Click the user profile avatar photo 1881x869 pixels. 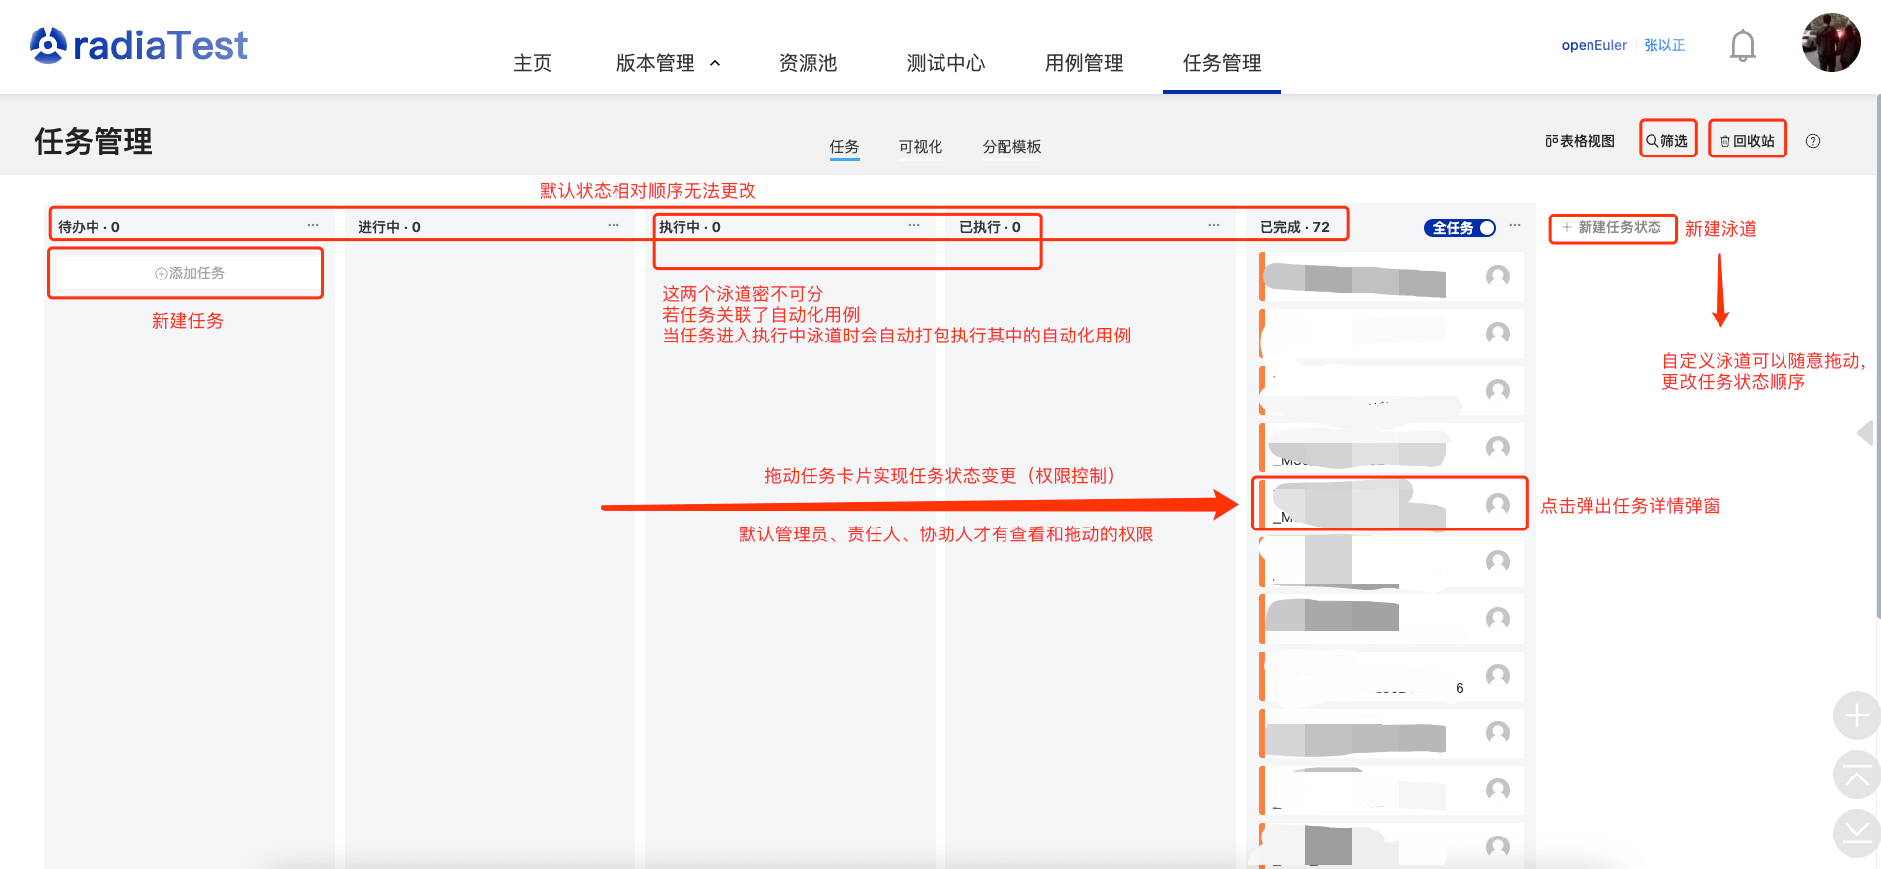1830,43
